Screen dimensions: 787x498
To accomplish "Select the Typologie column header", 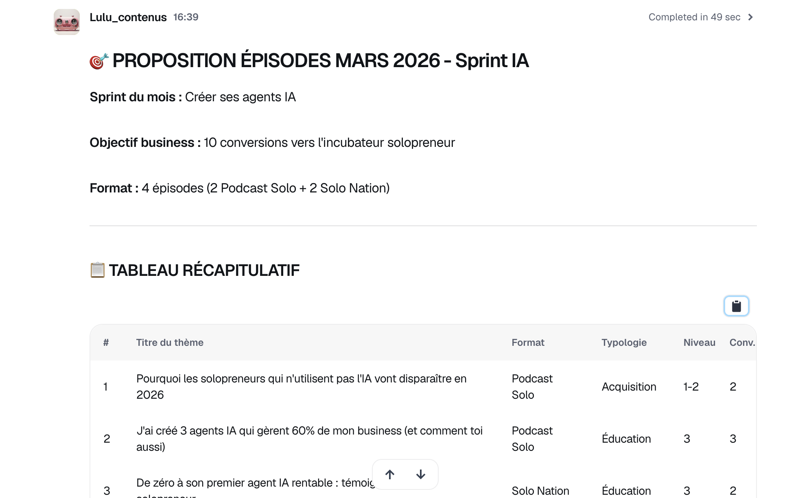I will click(624, 343).
